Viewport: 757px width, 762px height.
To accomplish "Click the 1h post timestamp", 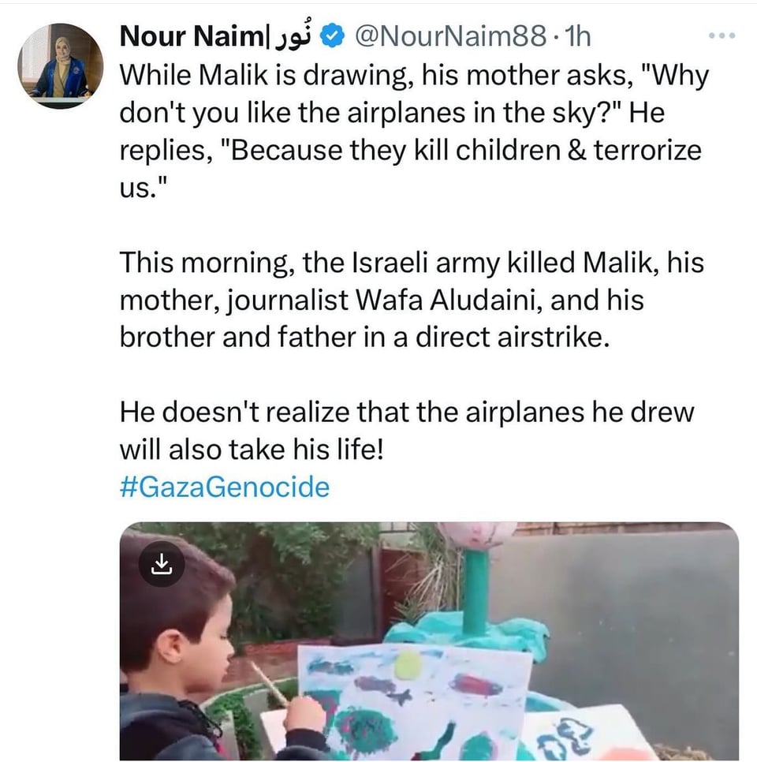I will point(578,35).
